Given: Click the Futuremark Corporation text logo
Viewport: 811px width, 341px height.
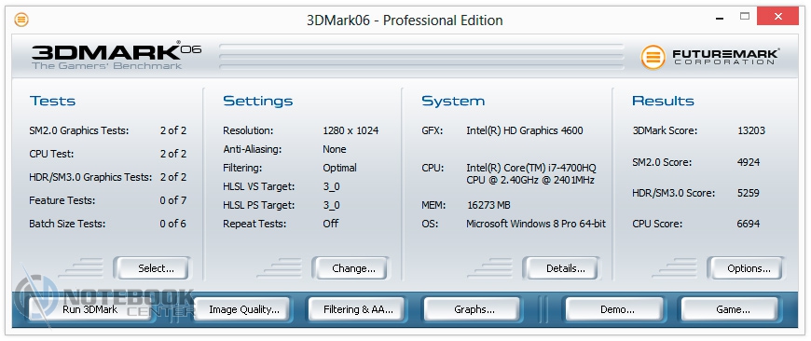Looking at the screenshot, I should tap(725, 57).
